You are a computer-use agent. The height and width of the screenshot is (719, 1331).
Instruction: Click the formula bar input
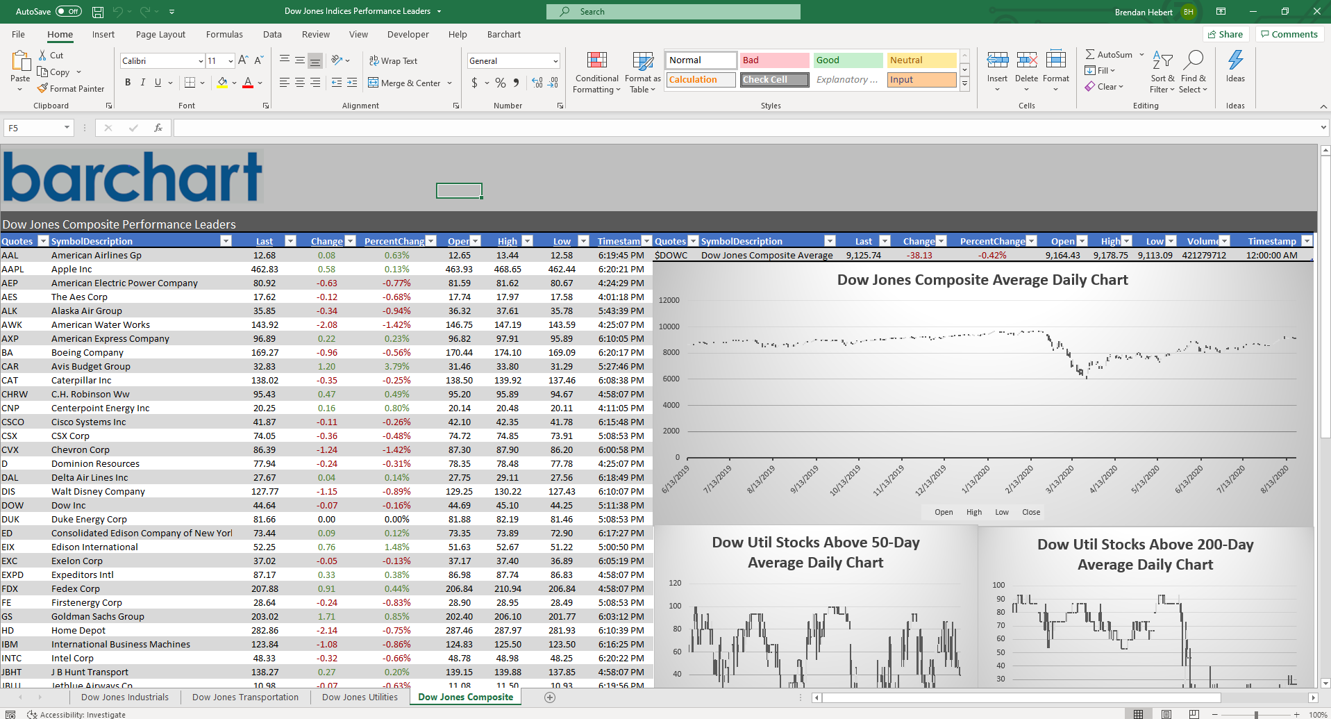tap(746, 128)
